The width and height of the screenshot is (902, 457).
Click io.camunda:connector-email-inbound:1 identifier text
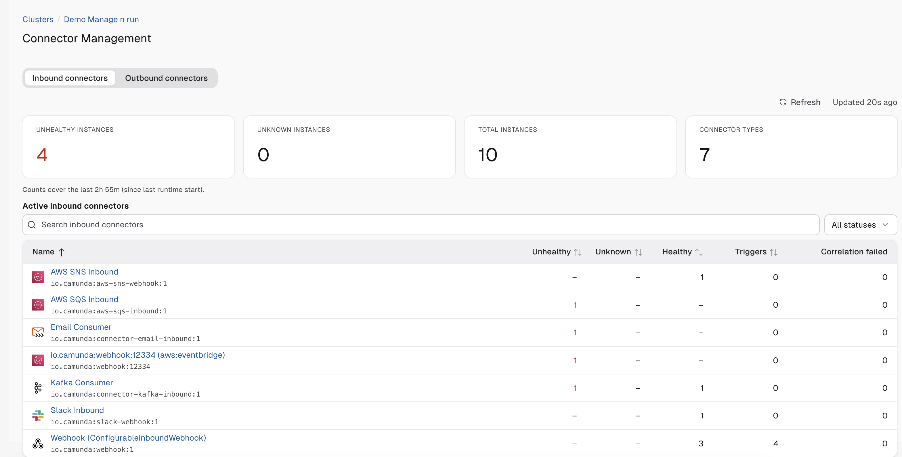(125, 339)
